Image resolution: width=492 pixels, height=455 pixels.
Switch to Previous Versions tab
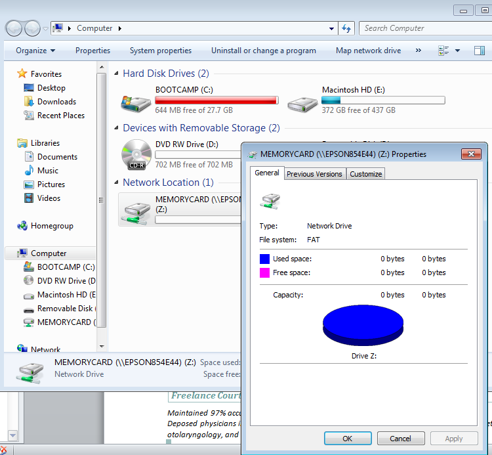click(314, 174)
